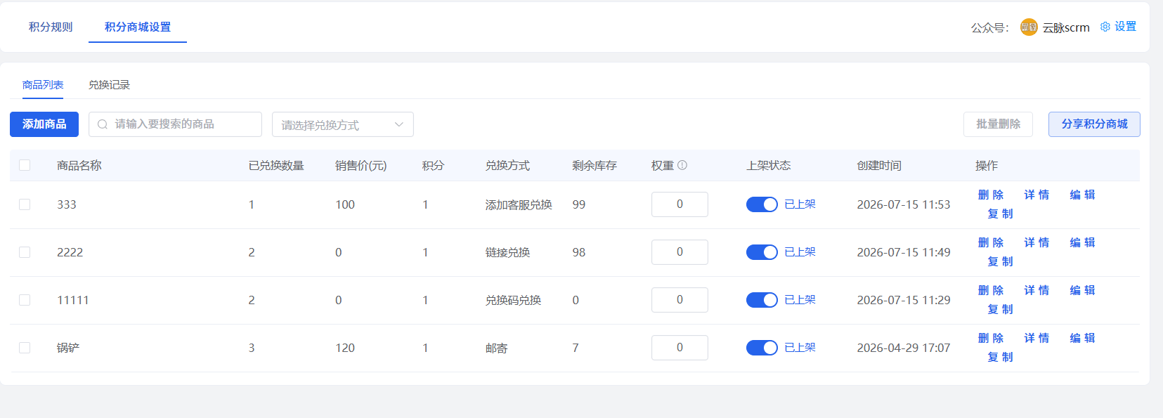
Task: Click the 云脉scrm account avatar
Action: 1029,27
